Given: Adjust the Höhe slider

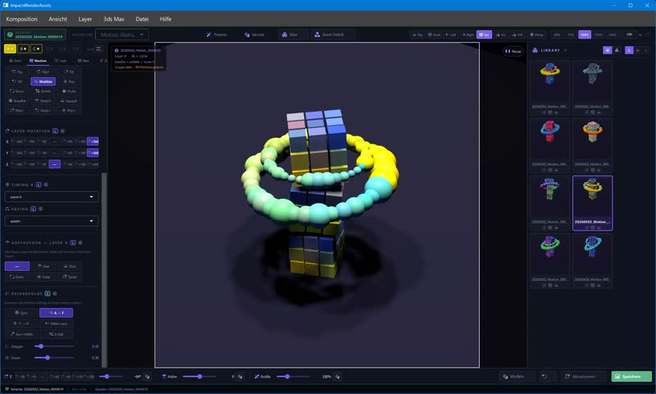Looking at the screenshot, I should point(199,377).
